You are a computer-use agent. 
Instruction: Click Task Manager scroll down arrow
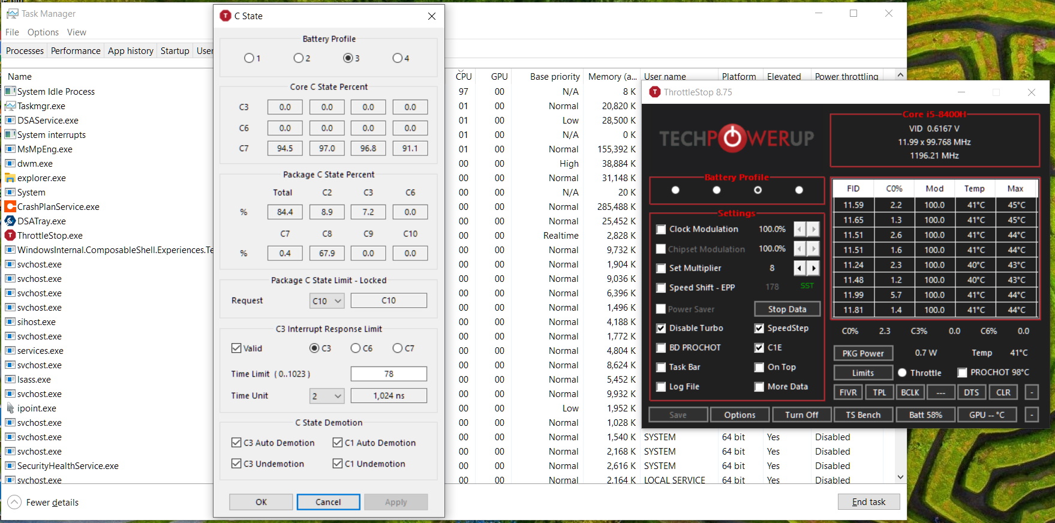(900, 477)
